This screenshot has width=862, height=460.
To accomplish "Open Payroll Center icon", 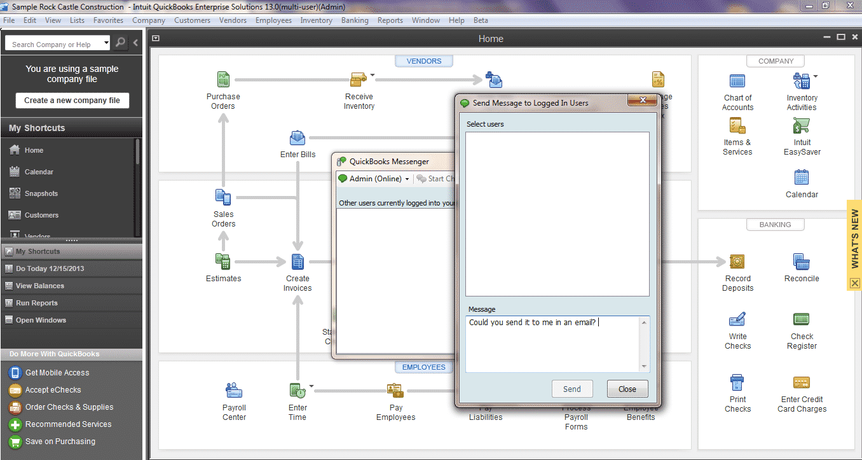I will [x=234, y=390].
